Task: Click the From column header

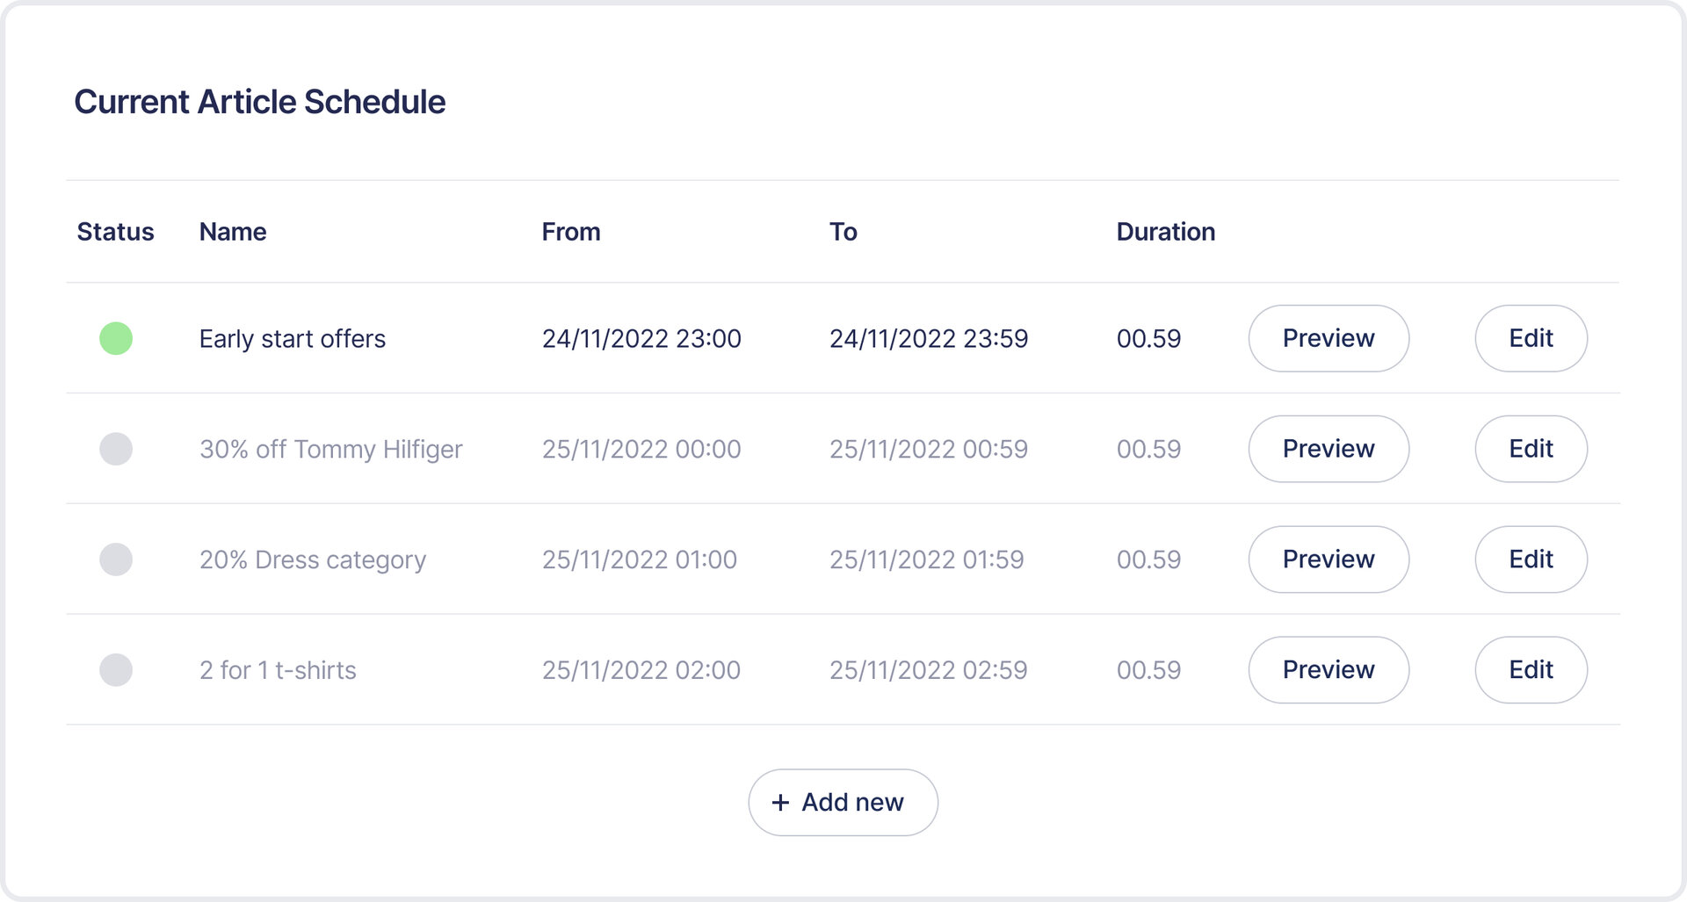Action: click(x=571, y=232)
